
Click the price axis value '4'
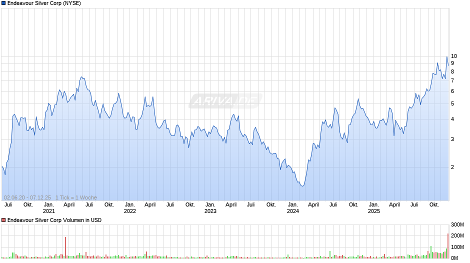click(452, 119)
